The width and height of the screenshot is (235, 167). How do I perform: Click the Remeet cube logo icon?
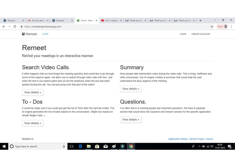(24, 34)
